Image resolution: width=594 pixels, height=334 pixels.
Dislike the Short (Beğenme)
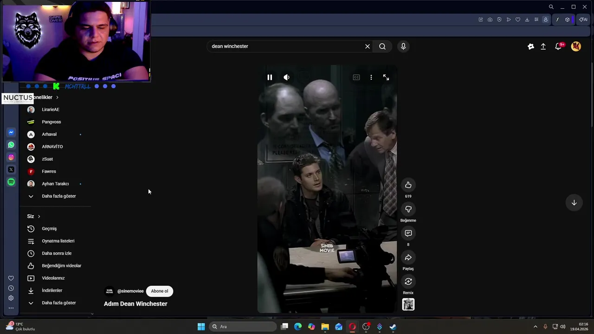coord(408,209)
